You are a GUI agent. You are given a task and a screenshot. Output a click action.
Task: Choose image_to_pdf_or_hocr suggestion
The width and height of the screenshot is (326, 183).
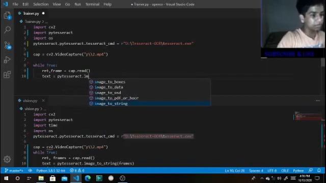(150, 98)
